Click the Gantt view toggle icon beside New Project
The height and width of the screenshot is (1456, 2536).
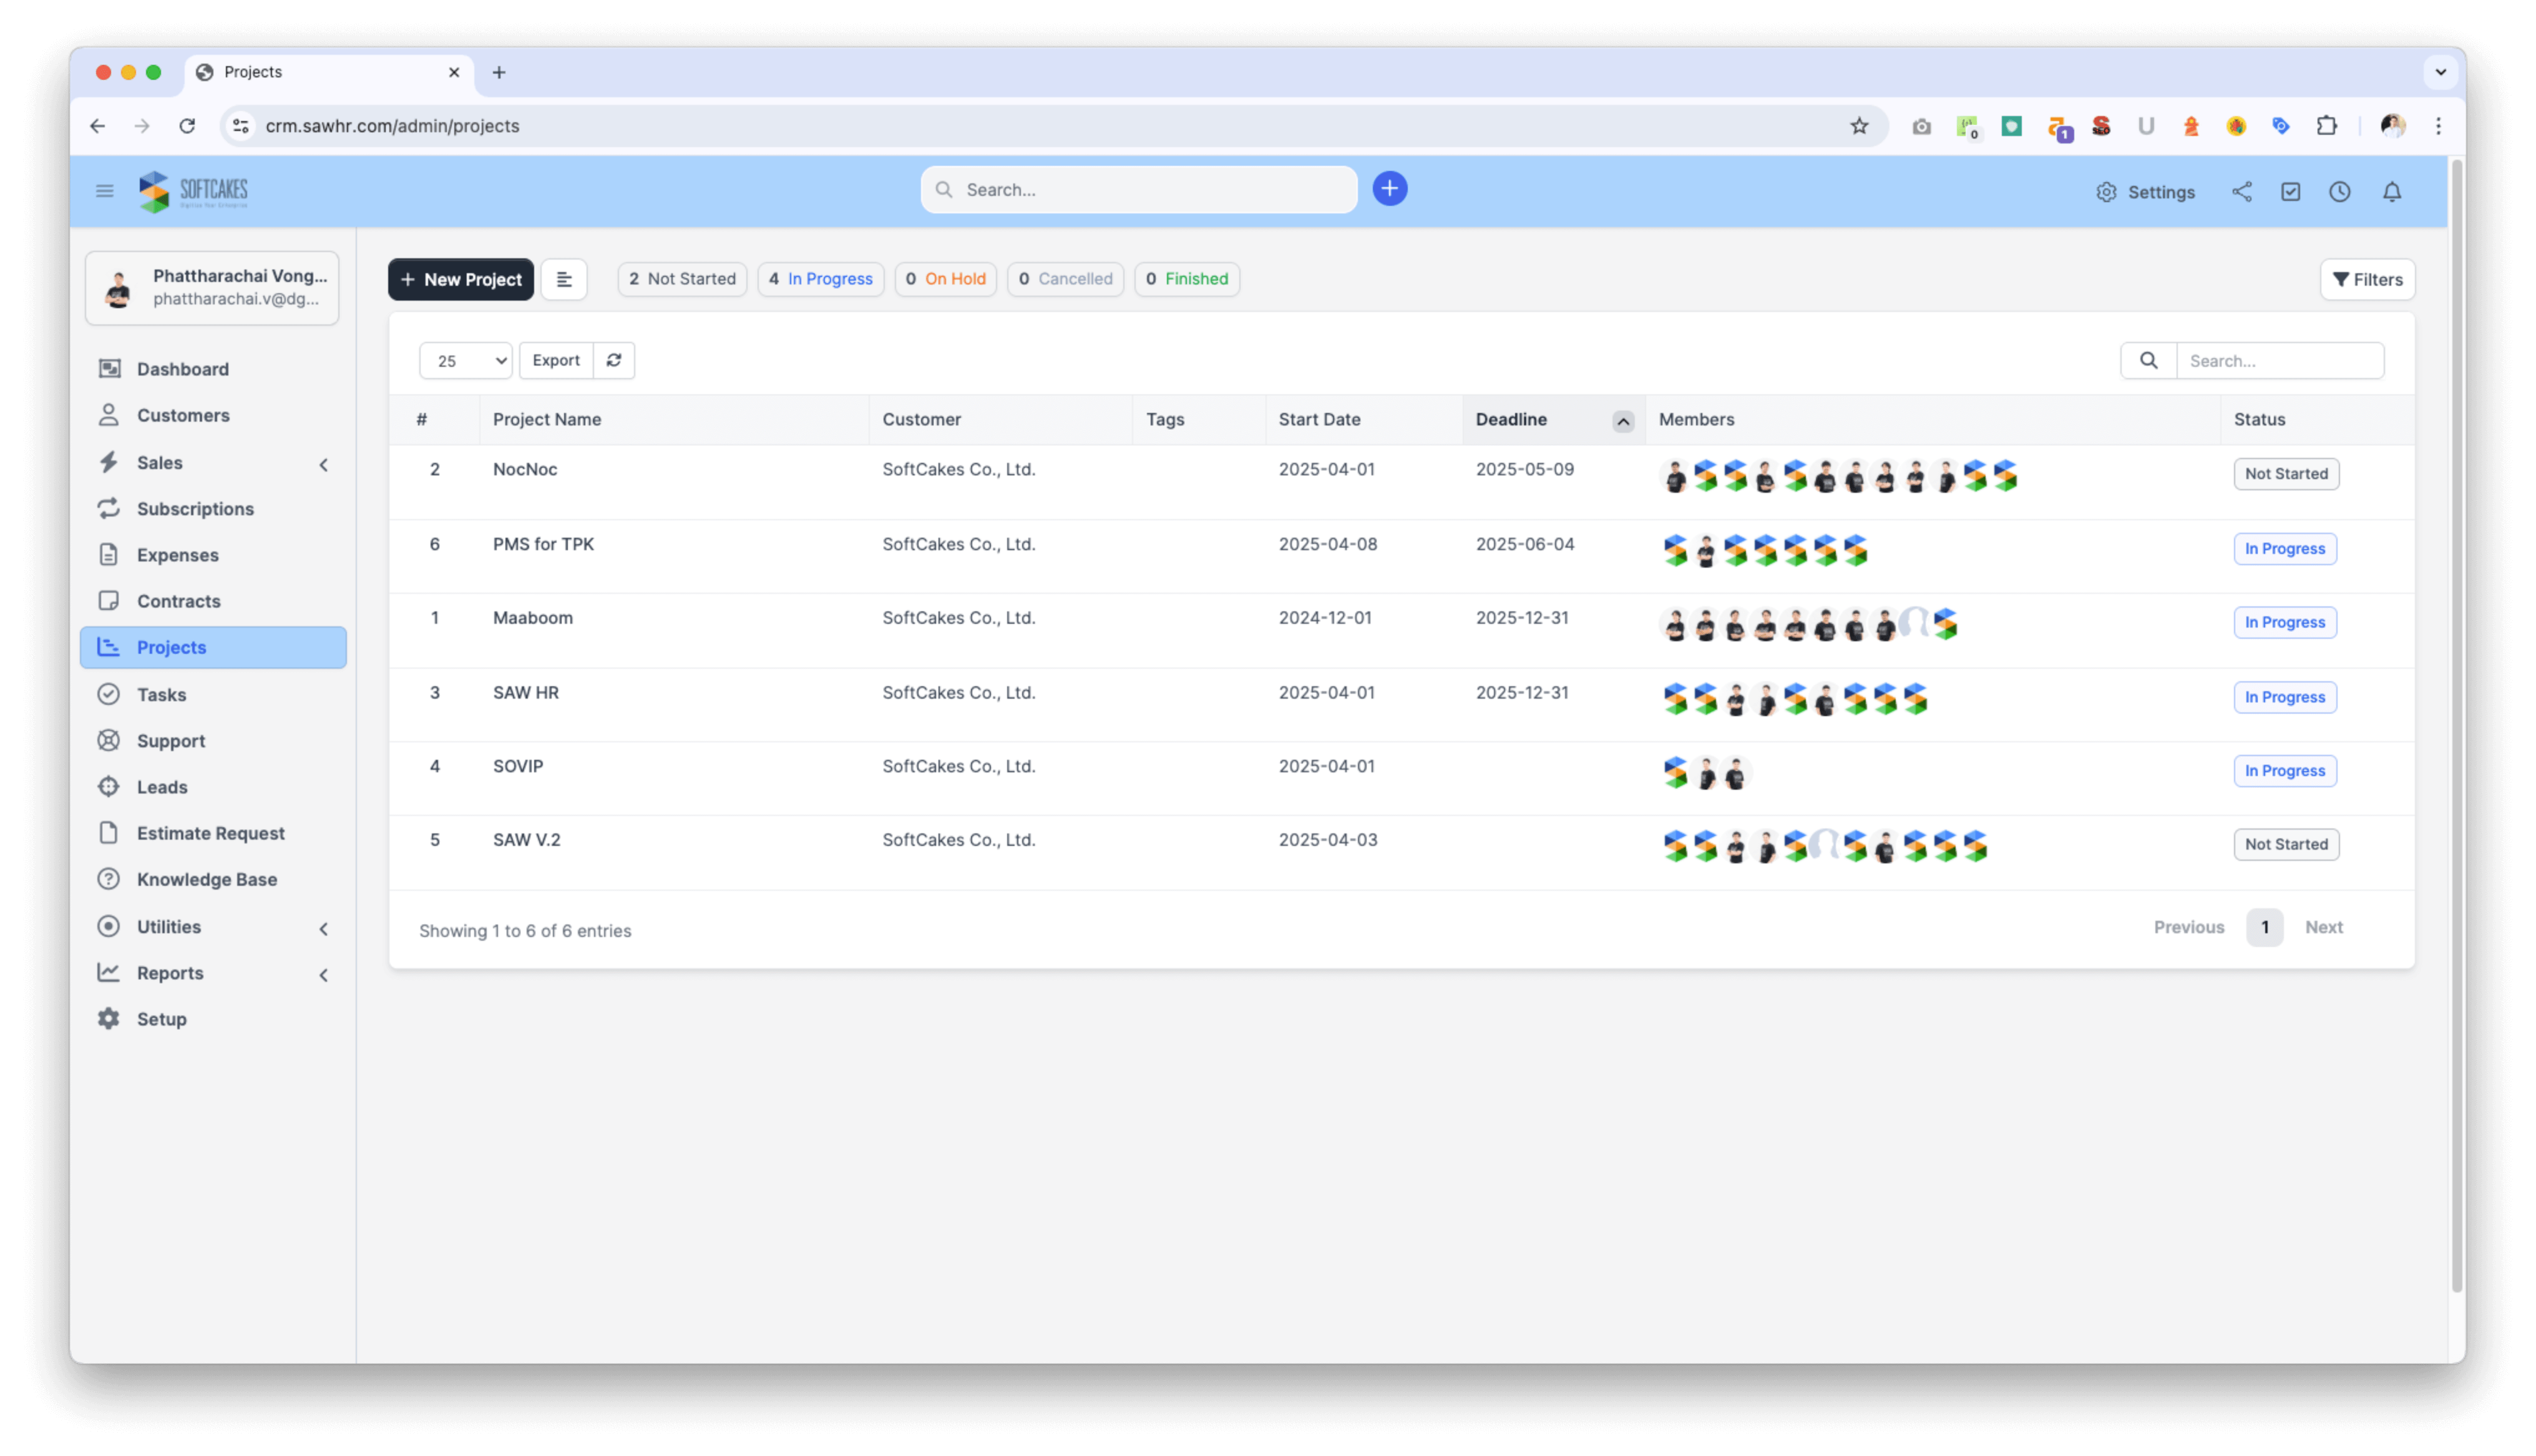point(564,279)
